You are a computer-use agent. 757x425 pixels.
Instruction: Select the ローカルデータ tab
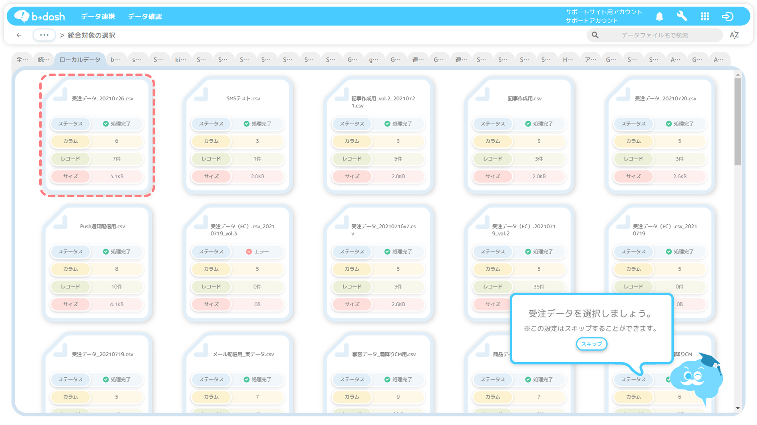(80, 60)
